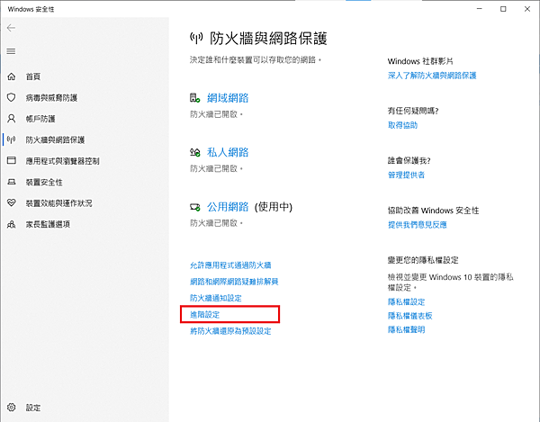This screenshot has width=540, height=422.
Task: Open 家長監護選項 section
Action: click(x=48, y=224)
